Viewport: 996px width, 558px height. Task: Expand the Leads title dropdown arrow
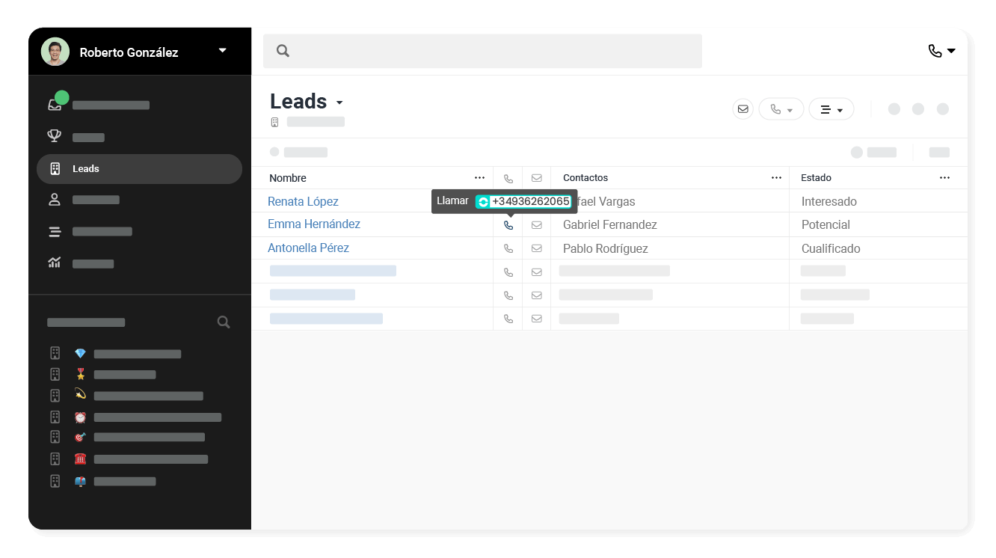point(339,103)
